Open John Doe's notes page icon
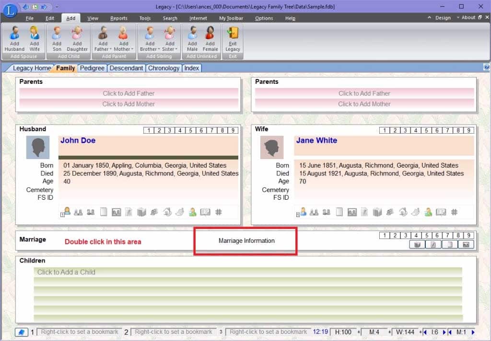This screenshot has height=341, width=491. [x=104, y=212]
